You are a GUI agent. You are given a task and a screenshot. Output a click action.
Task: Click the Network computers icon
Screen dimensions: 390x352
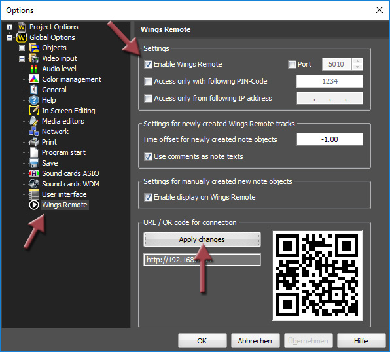(34, 132)
